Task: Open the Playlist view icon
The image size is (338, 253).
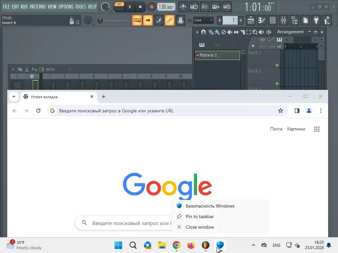Action: 251,20
